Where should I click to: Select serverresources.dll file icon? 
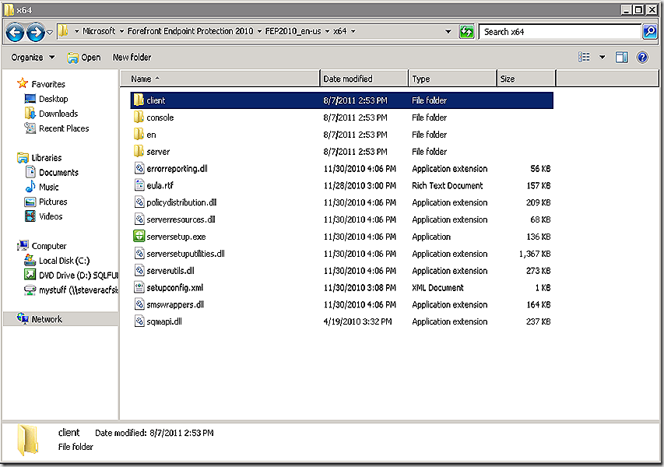click(139, 219)
